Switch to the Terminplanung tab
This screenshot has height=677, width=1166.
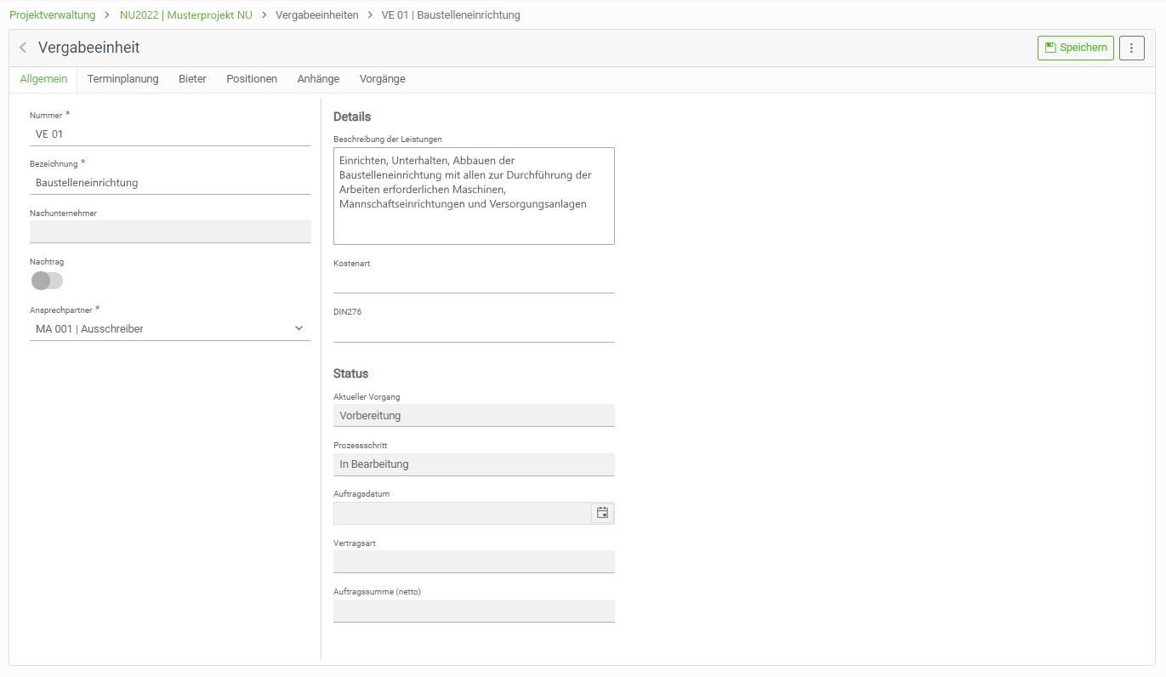click(x=122, y=79)
